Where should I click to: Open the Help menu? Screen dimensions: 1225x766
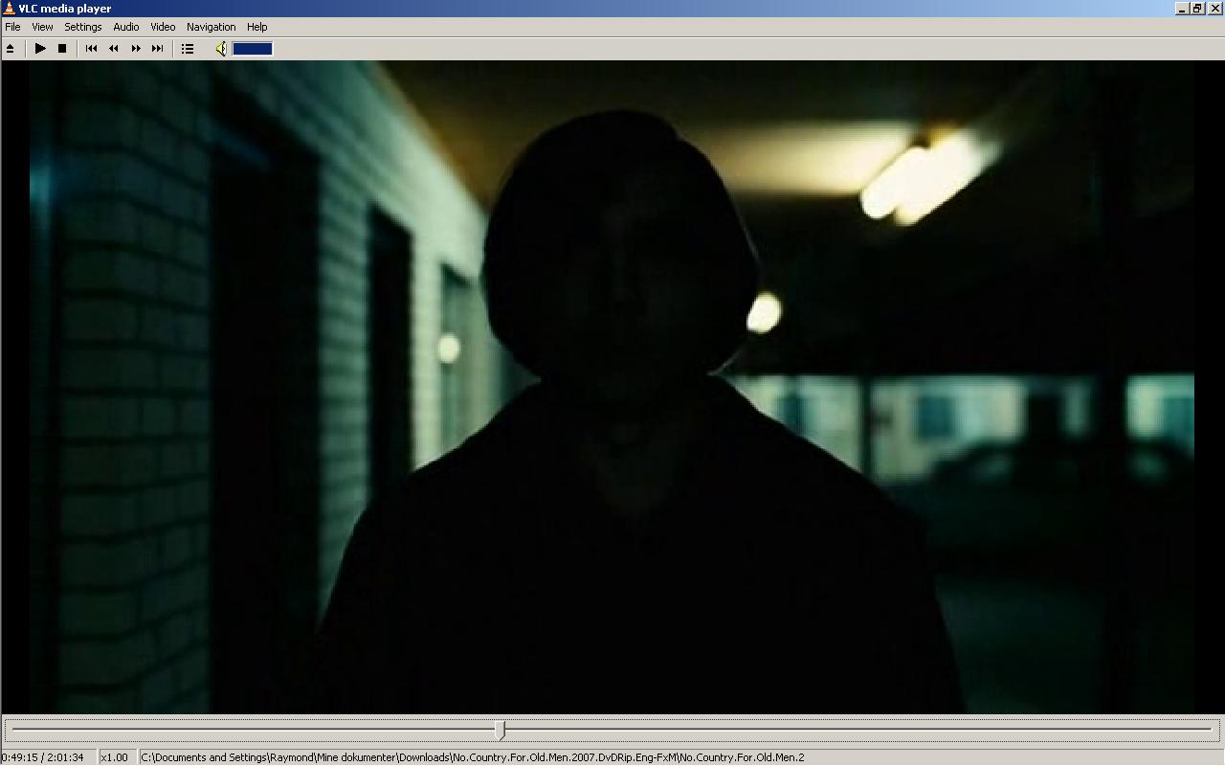257,27
